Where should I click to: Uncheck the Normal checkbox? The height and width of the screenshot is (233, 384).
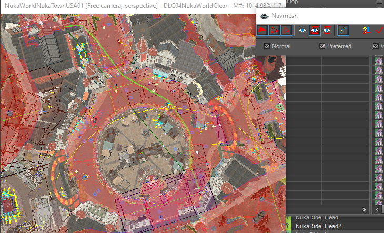(267, 46)
